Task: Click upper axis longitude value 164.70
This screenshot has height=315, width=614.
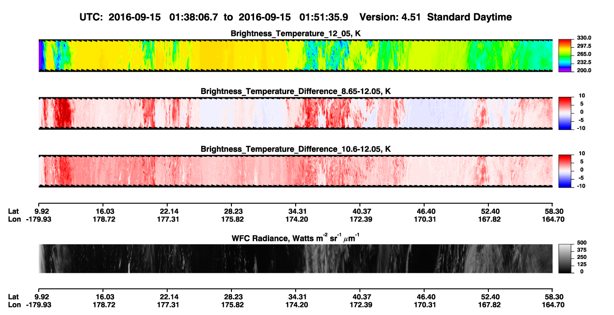Action: coord(553,220)
